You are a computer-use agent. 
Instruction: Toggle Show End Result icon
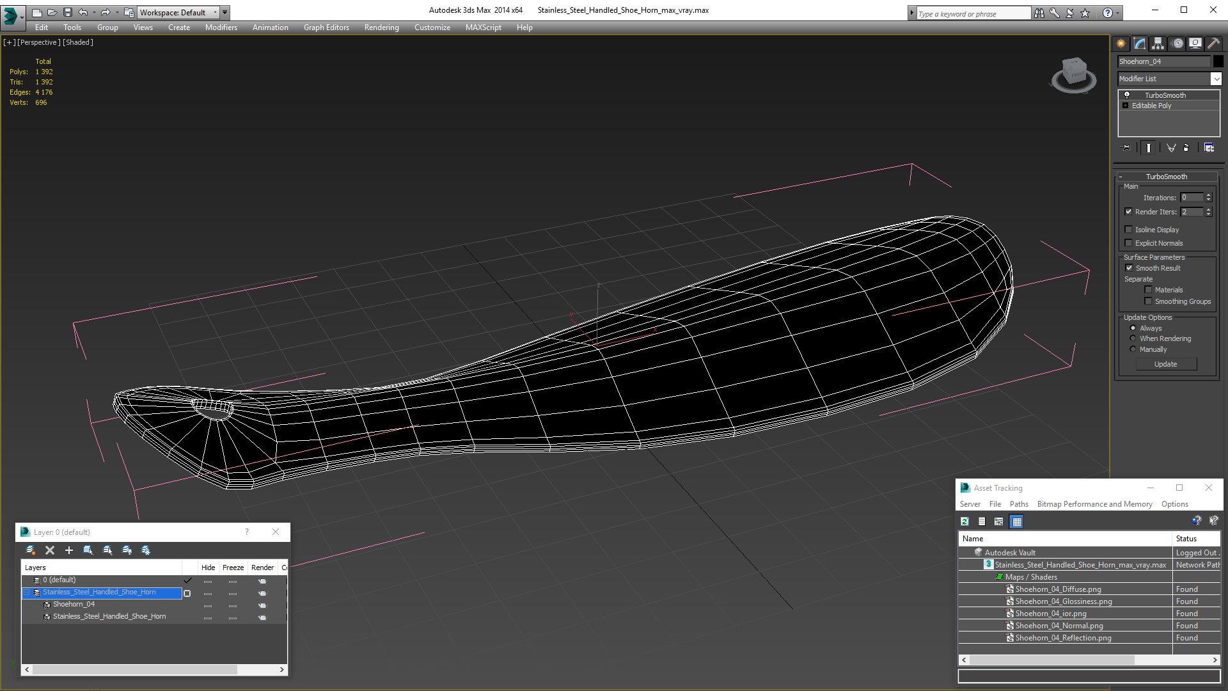click(x=1149, y=148)
